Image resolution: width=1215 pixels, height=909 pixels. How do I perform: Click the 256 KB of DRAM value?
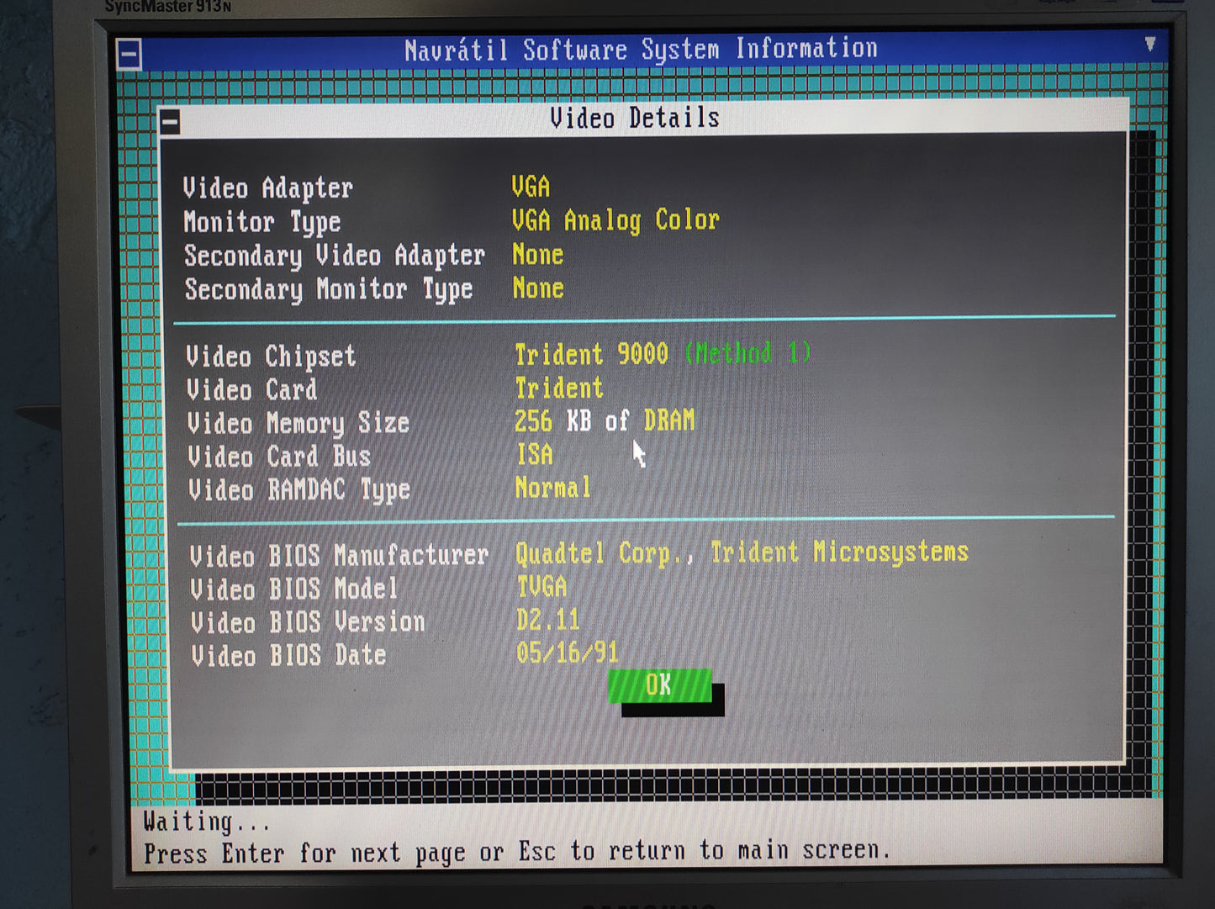605,420
